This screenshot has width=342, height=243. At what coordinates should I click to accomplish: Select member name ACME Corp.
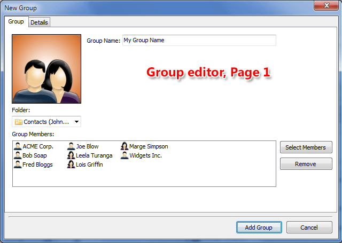[x=38, y=146]
